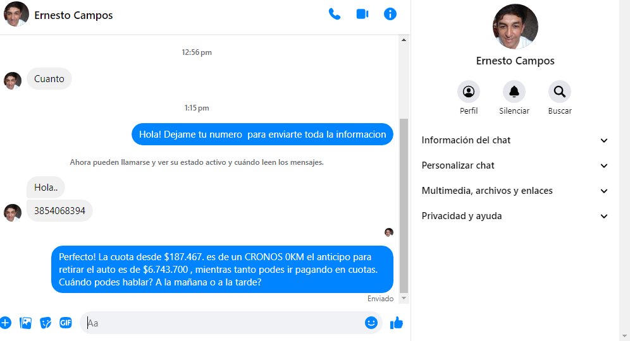View Ernesto's profile with Perfil button
This screenshot has width=630, height=341.
click(x=469, y=92)
